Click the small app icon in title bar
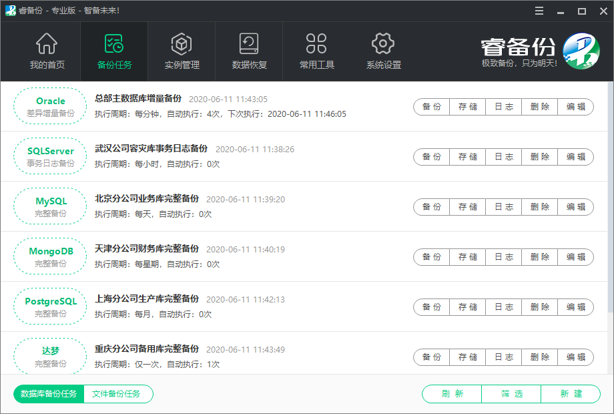The height and width of the screenshot is (414, 614). click(x=10, y=11)
